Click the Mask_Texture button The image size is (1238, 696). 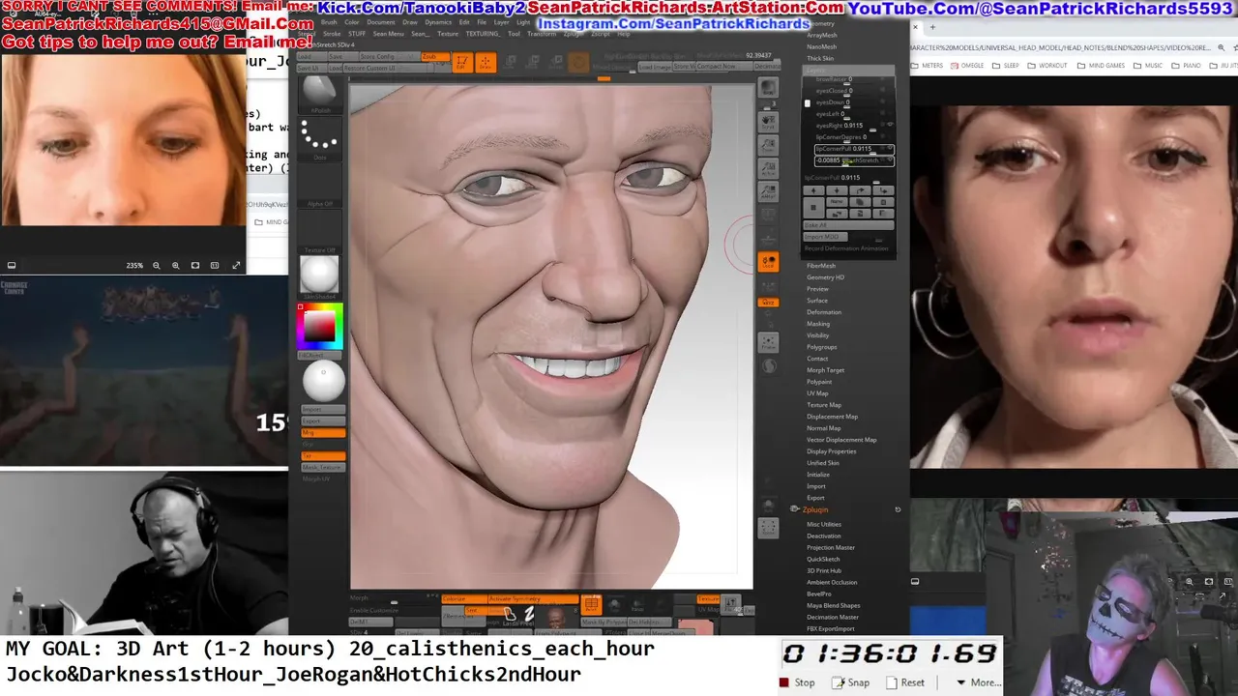click(323, 468)
